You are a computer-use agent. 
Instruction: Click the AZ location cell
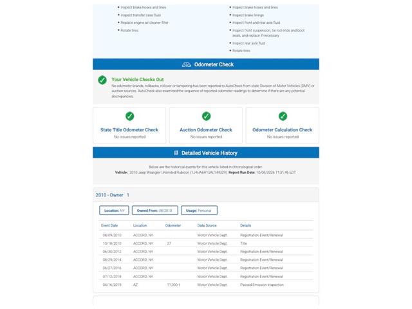click(135, 285)
